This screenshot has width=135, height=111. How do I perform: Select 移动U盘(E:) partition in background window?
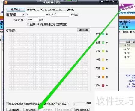(127, 25)
